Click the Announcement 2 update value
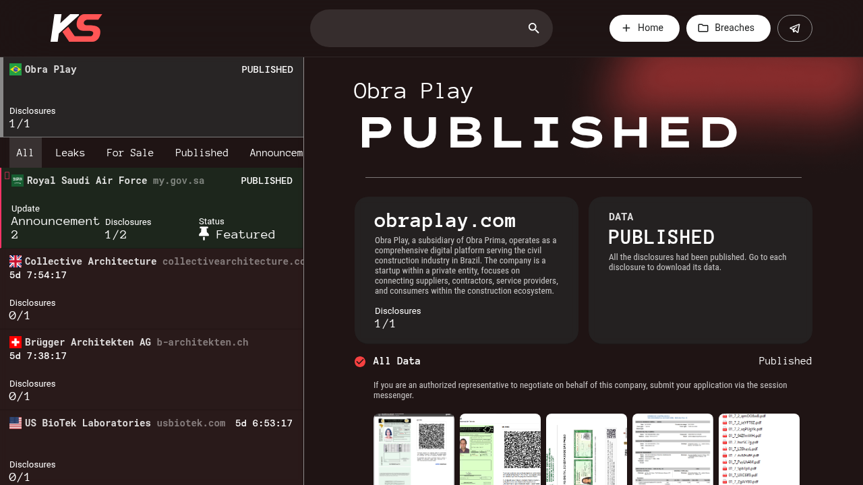 (55, 228)
